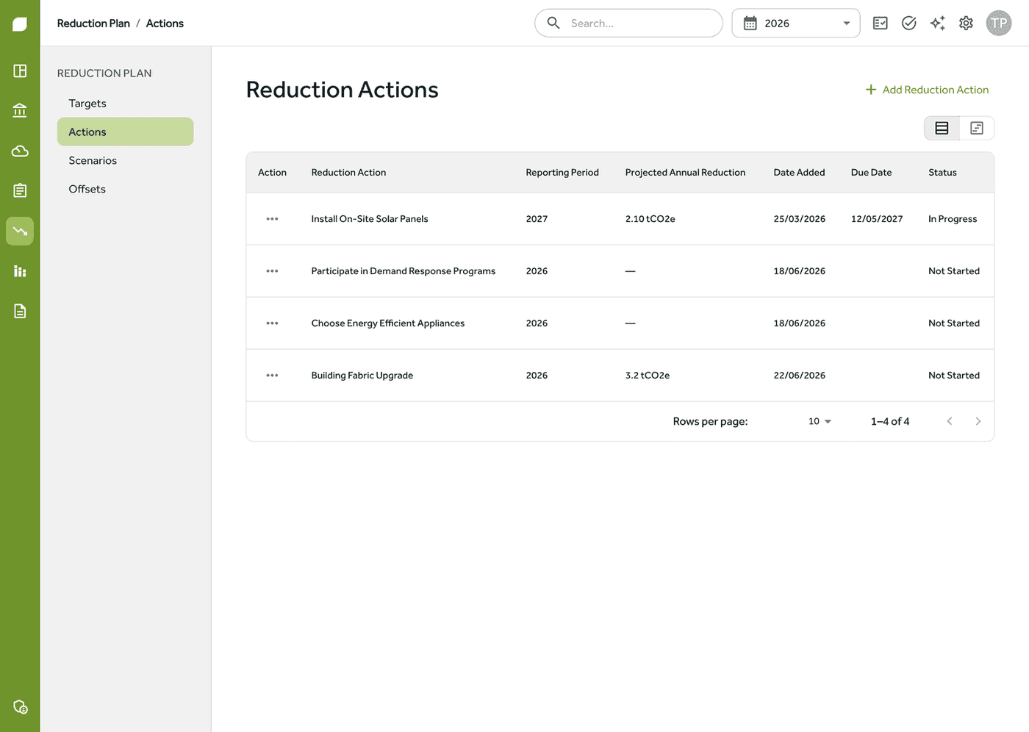Open Offsets in Reduction Plan menu
Viewport: 1029px width, 732px height.
coord(126,189)
